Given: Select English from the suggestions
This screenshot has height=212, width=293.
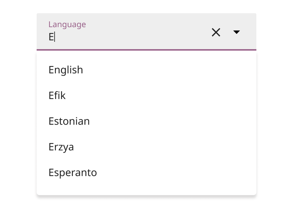Looking at the screenshot, I should (66, 70).
